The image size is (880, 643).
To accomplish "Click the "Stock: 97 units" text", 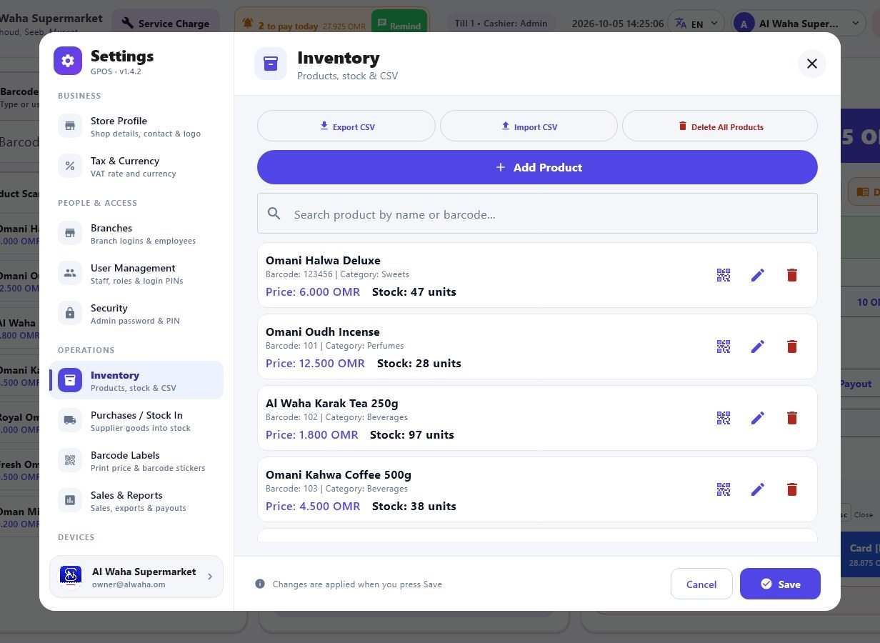I will click(x=412, y=434).
